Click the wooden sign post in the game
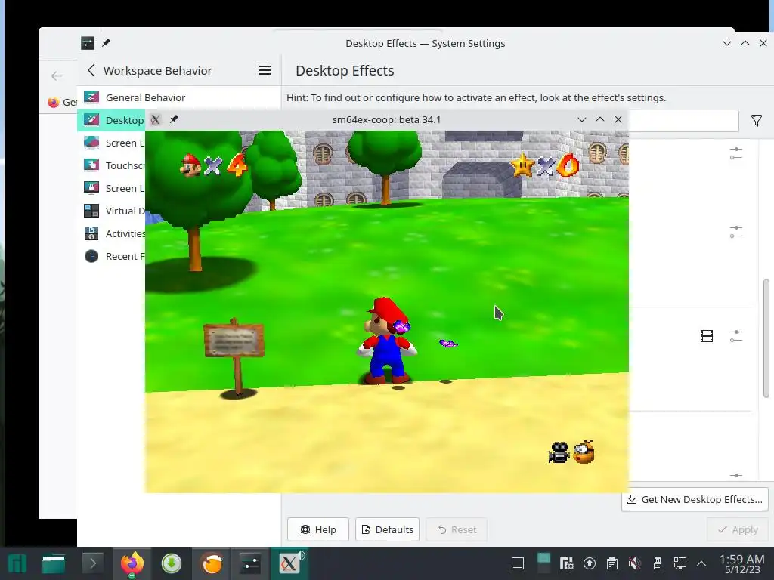 coord(234,356)
